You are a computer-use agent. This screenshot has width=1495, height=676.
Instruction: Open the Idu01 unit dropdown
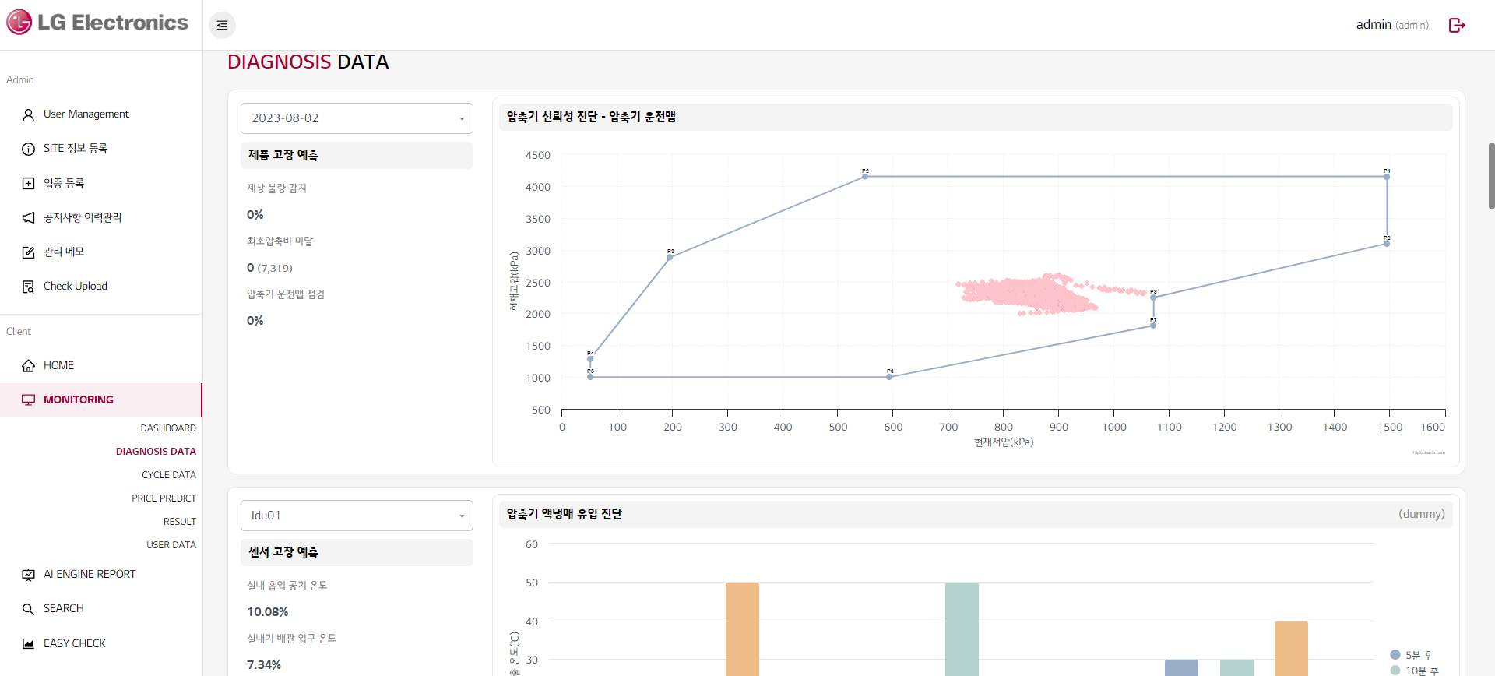[x=357, y=516]
